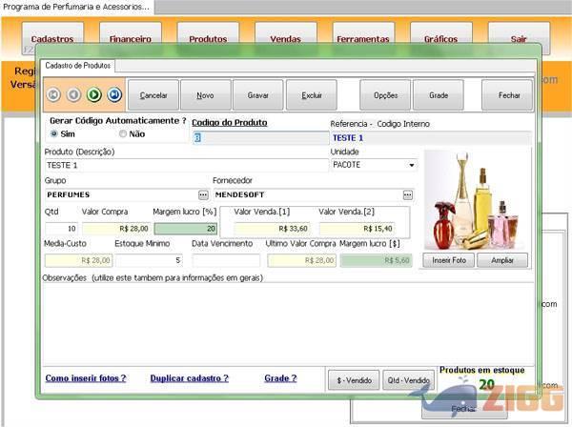The height and width of the screenshot is (427, 572).
Task: Click the ellipsis button beside Grupo field
Action: click(x=203, y=194)
